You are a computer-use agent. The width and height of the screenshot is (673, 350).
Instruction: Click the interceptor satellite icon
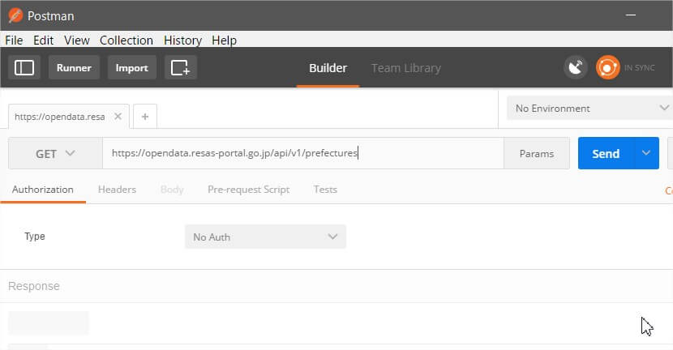pos(575,67)
